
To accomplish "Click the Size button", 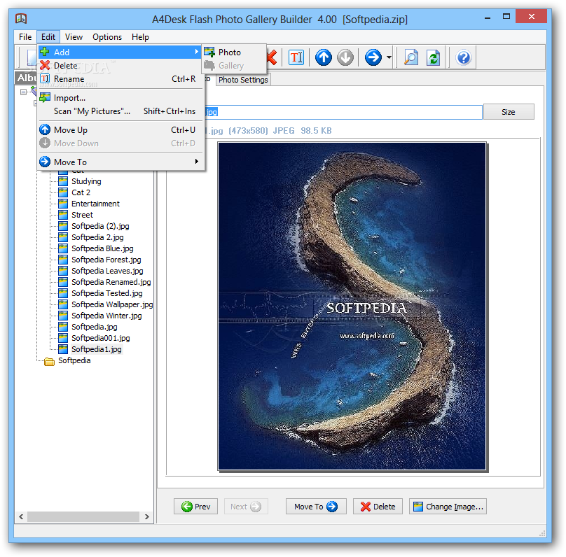I will point(509,112).
